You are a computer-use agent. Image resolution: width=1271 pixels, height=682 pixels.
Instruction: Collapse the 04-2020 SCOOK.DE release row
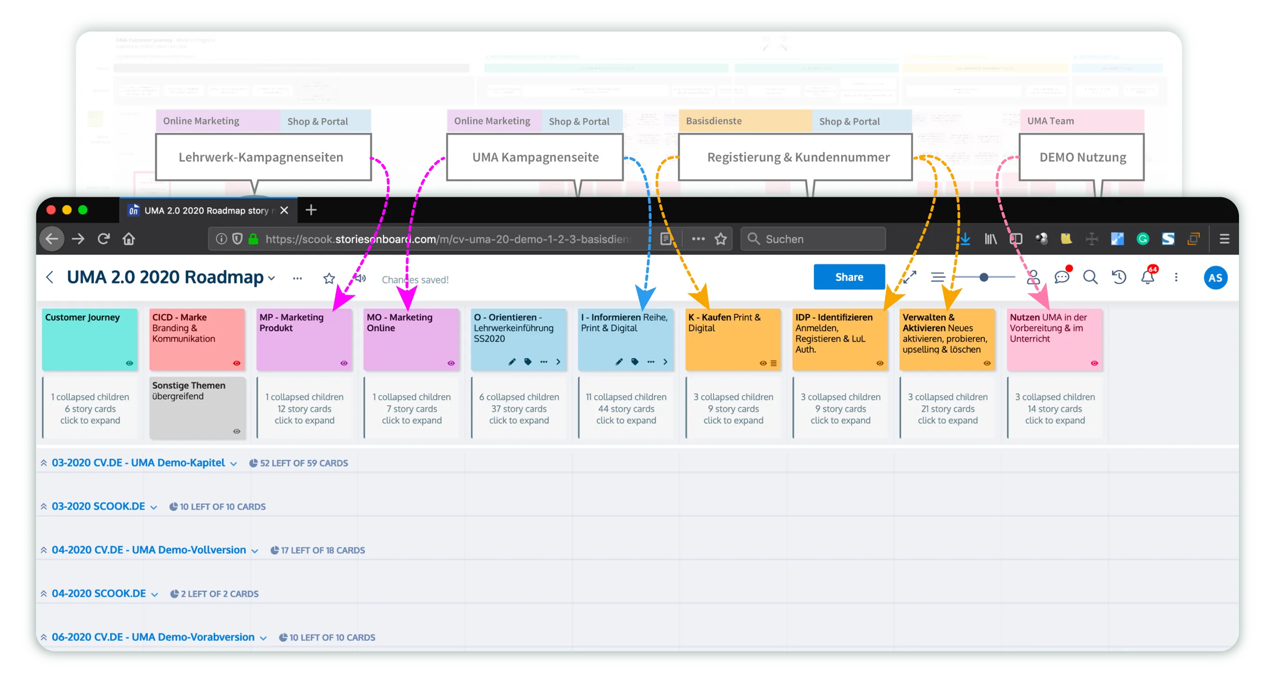click(44, 593)
